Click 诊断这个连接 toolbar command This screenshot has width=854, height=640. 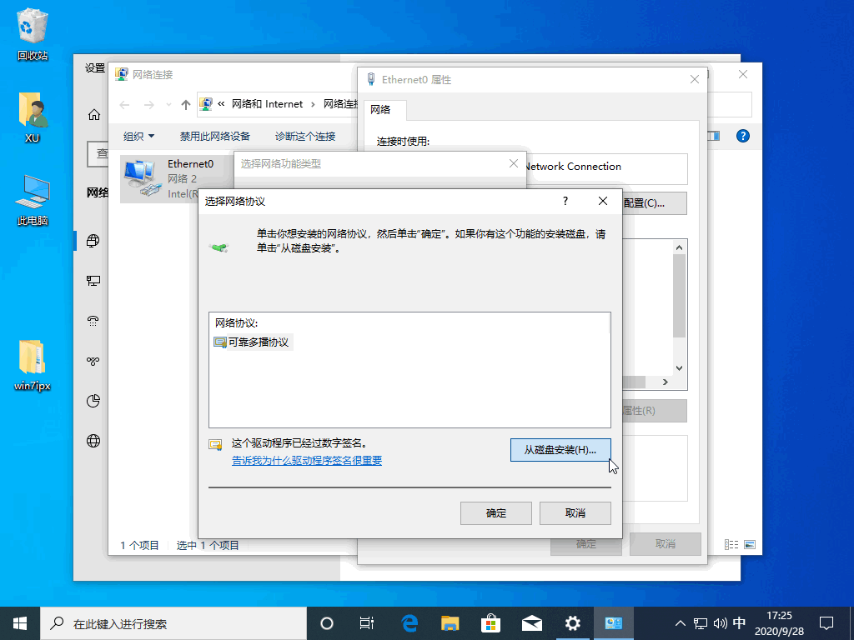[305, 136]
